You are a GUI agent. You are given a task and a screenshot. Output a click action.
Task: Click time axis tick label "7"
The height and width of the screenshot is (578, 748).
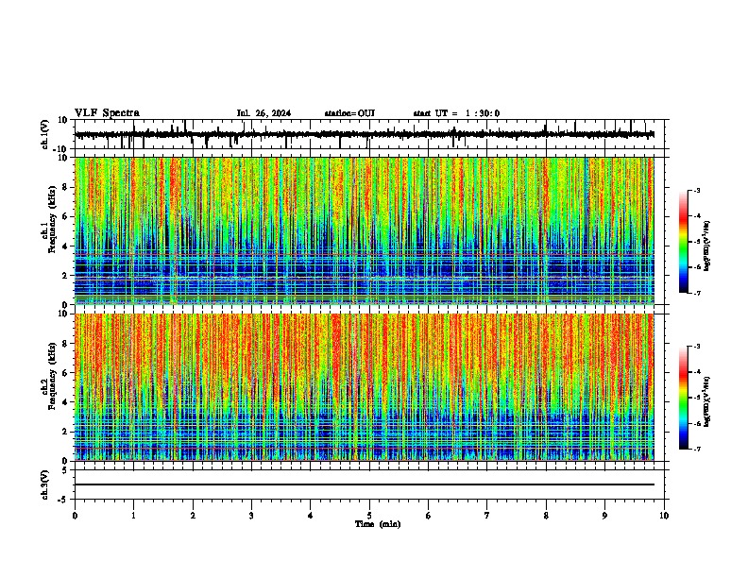pos(487,516)
